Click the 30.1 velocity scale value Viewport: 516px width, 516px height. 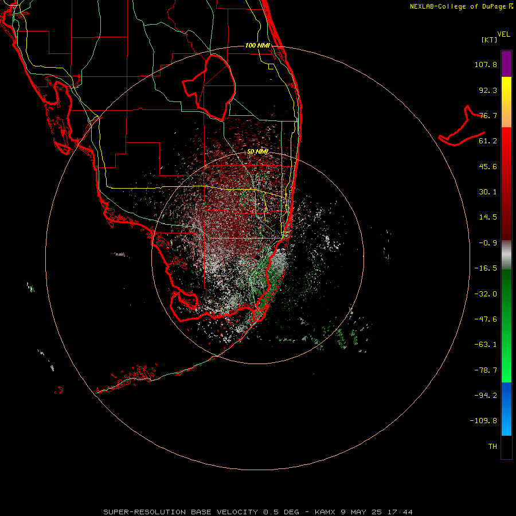(488, 192)
